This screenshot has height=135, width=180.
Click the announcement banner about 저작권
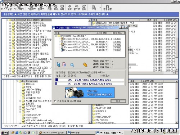[x=90, y=14]
